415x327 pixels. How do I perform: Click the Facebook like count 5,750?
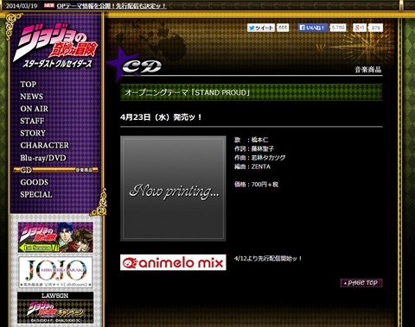pos(338,28)
